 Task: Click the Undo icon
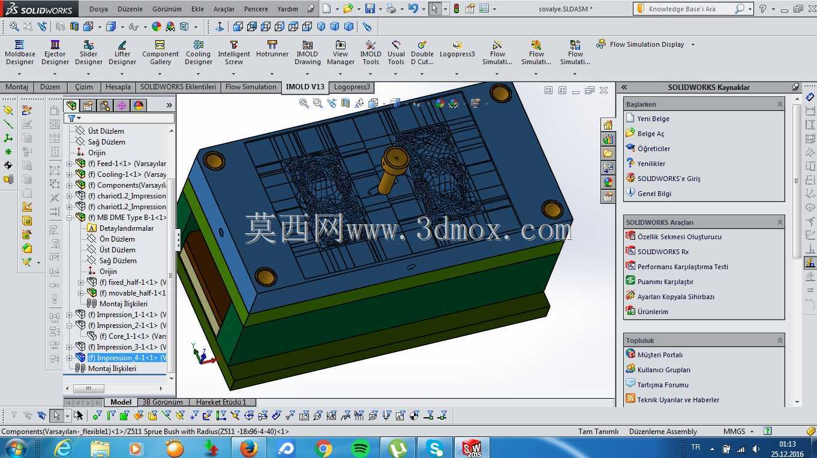413,9
